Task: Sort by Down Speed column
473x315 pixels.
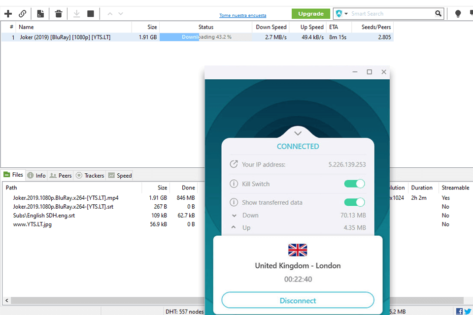Action: pyautogui.click(x=271, y=27)
